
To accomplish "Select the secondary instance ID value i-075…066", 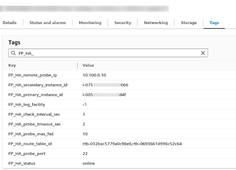I will click(105, 85).
